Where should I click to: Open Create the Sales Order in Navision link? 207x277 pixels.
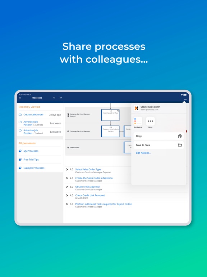(94, 178)
